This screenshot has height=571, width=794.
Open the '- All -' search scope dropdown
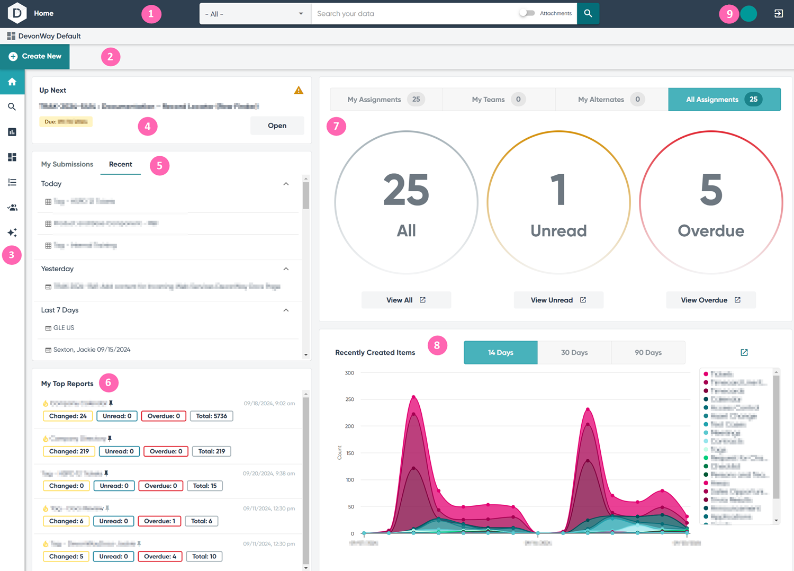coord(255,14)
